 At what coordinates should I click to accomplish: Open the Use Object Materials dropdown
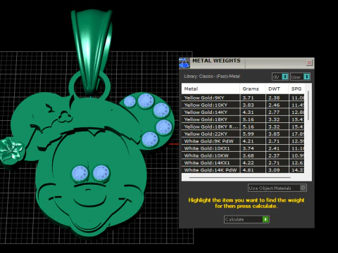[277, 188]
